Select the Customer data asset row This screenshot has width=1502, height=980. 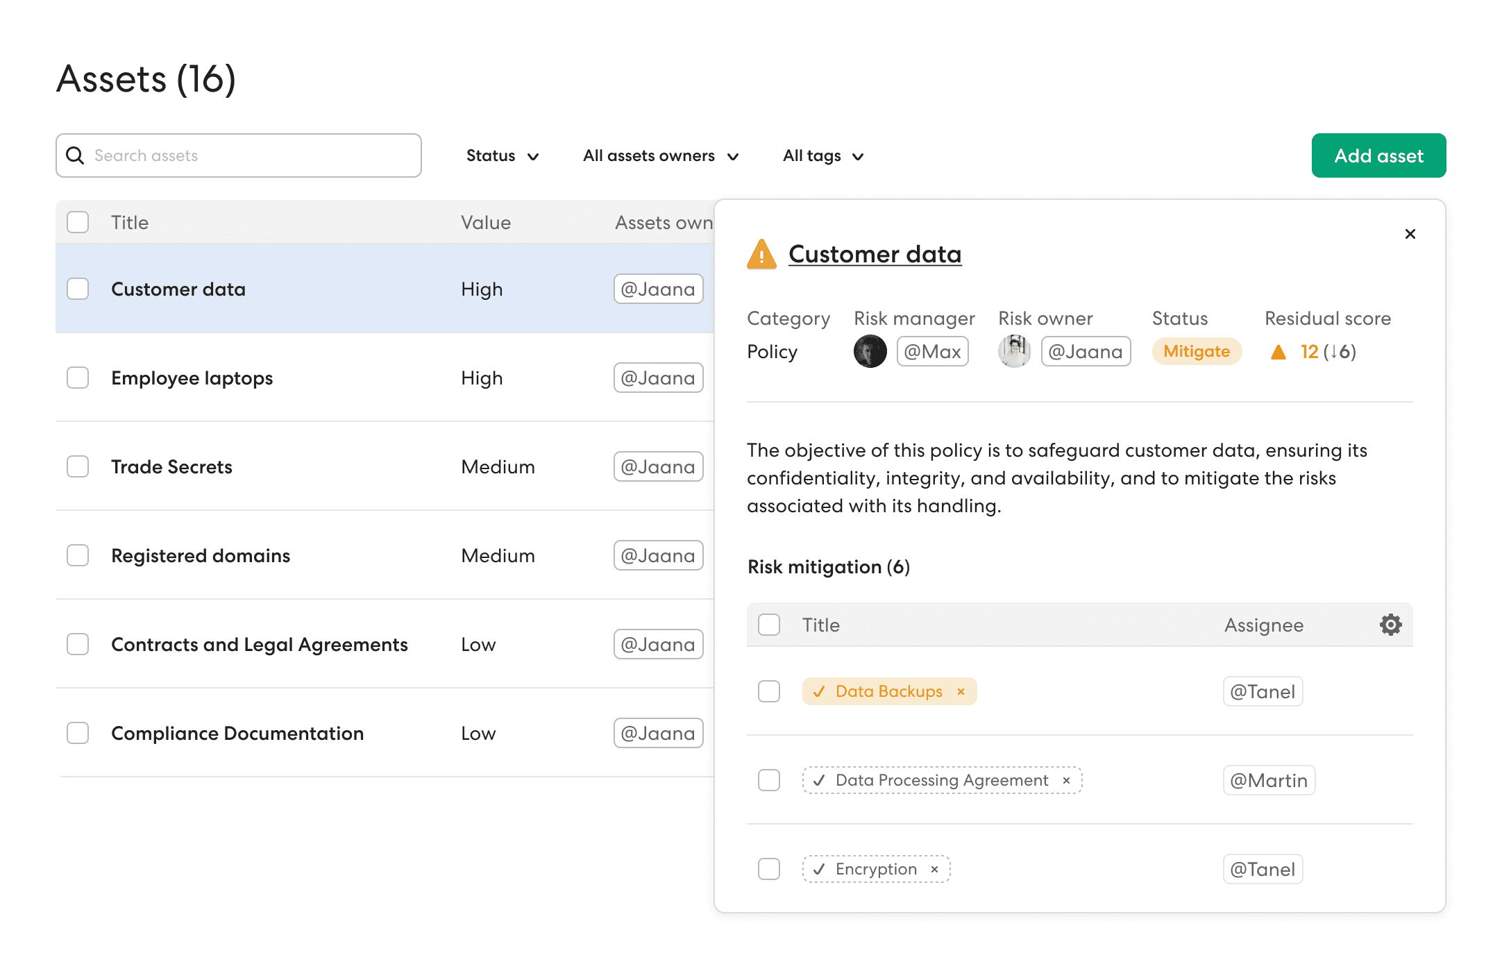382,288
